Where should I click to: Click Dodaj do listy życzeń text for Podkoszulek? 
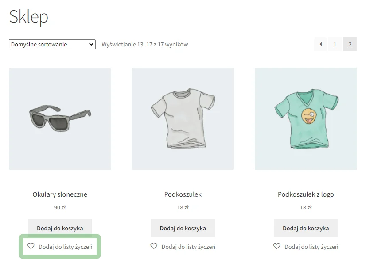[188, 247]
